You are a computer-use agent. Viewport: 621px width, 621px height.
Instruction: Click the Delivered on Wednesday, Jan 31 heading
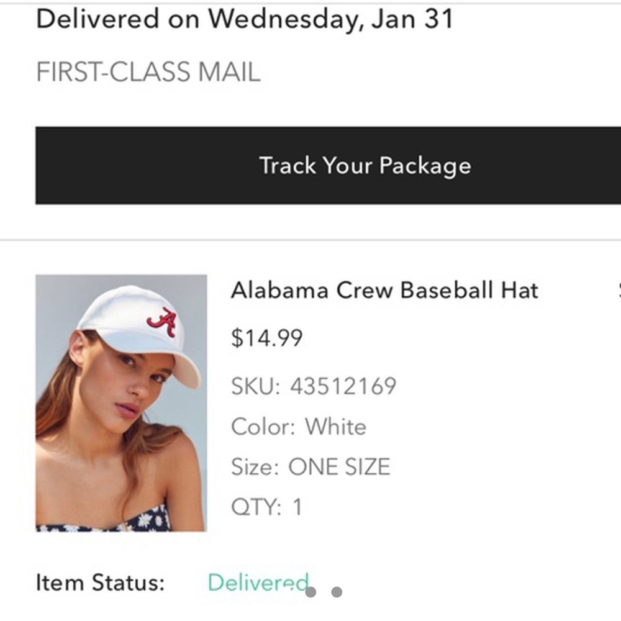[x=246, y=18]
